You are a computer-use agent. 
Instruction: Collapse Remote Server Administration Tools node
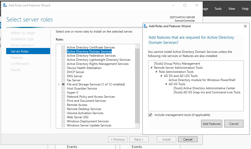151,68
